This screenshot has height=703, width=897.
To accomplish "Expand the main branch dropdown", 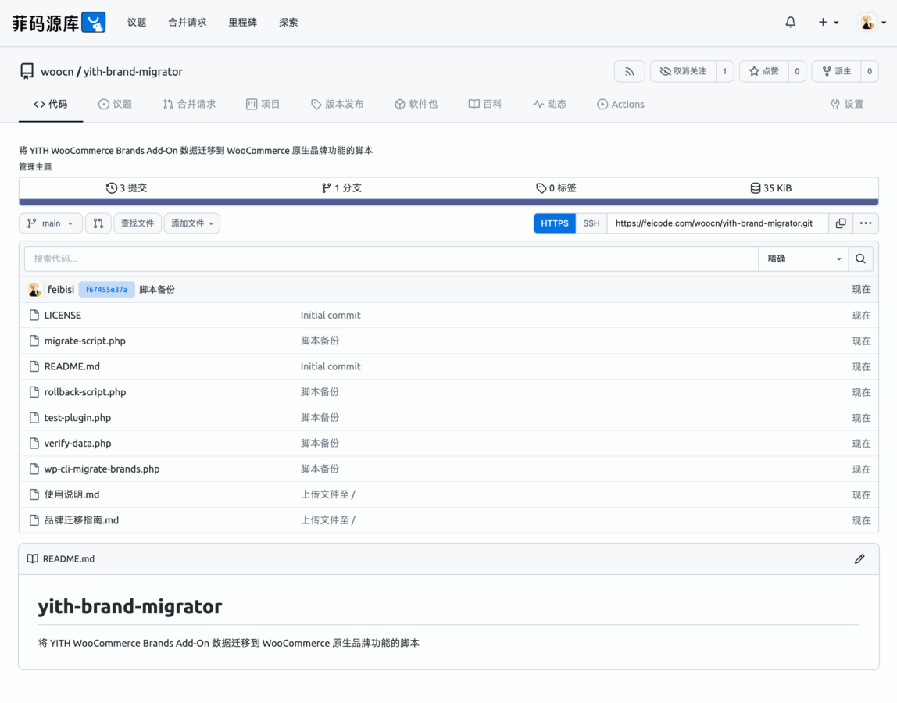I will click(51, 223).
